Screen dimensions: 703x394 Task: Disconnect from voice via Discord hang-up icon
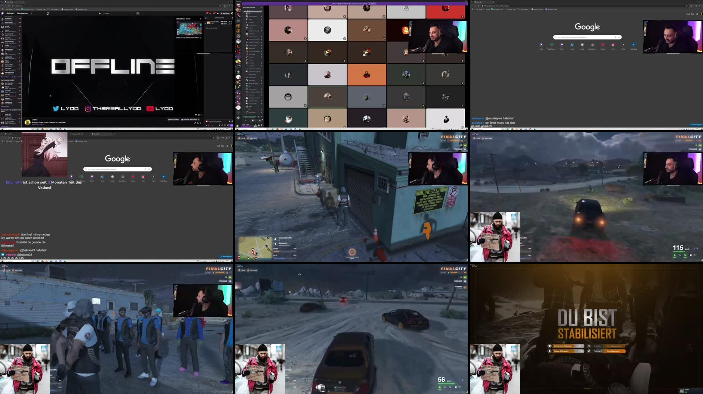[x=261, y=117]
